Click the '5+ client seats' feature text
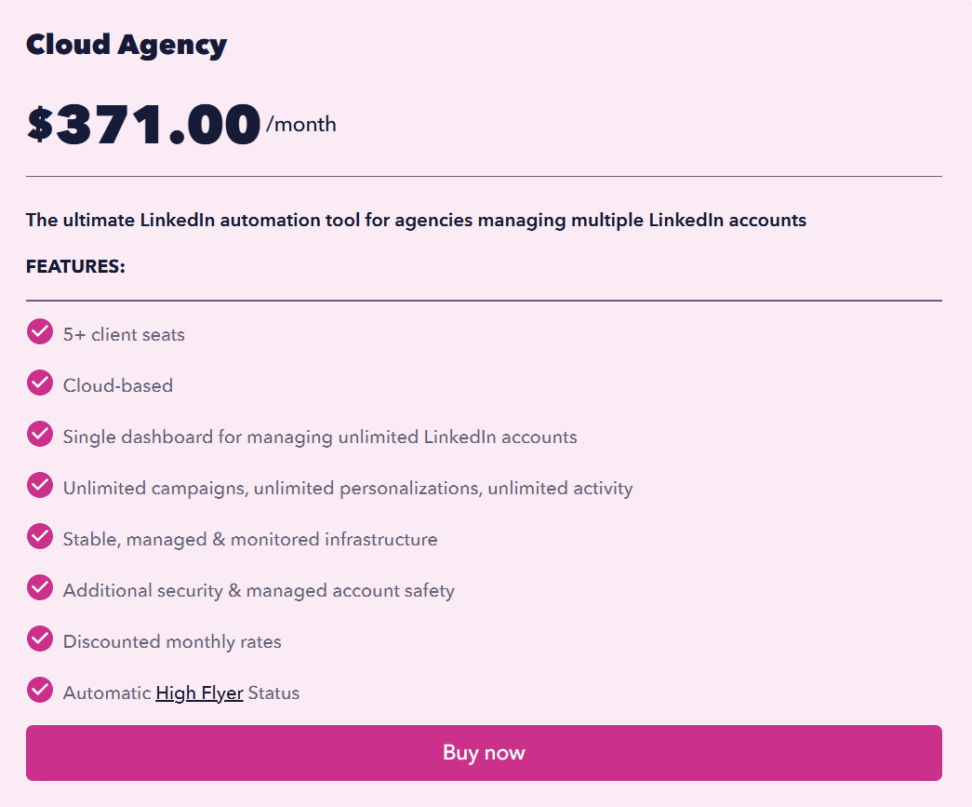Viewport: 972px width, 807px height. [x=123, y=333]
